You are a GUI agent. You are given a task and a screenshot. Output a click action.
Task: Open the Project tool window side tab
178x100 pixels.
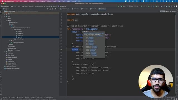coord(1,11)
